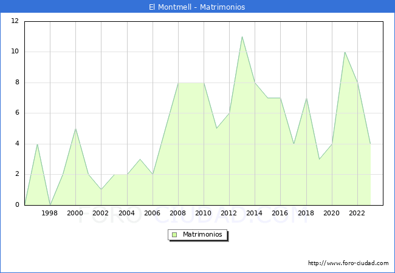395x273 pixels.
Task: Select the 2000 x-axis label
Action: [75, 213]
